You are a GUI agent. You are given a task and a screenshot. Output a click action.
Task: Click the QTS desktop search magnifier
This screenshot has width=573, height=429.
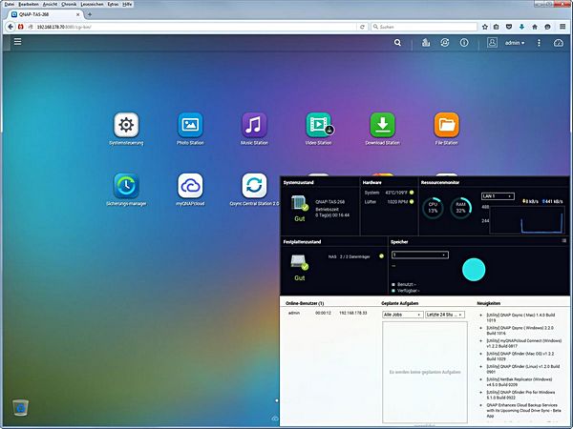[397, 43]
